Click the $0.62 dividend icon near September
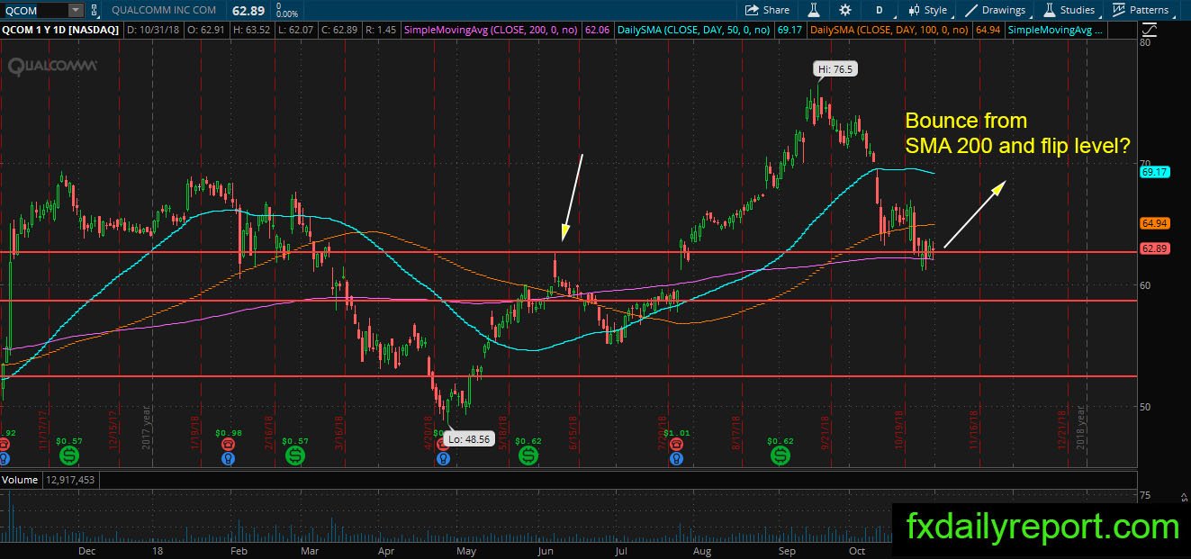This screenshot has height=559, width=1191. [x=780, y=456]
